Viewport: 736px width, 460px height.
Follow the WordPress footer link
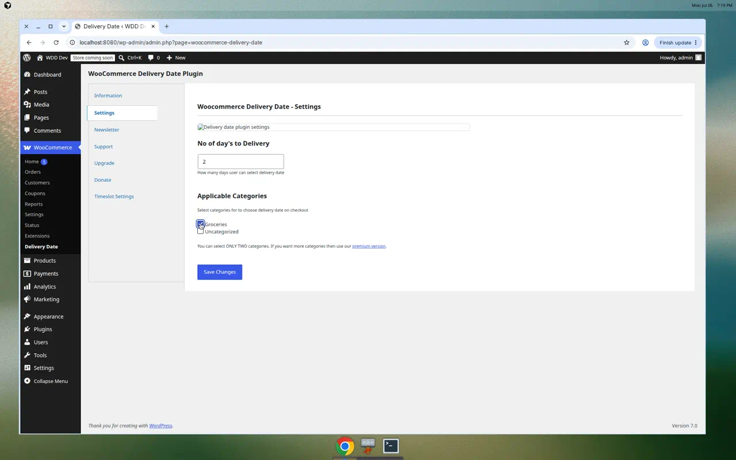[x=160, y=425]
